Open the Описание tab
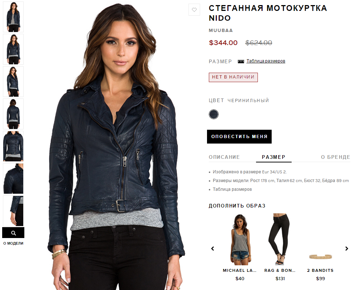This screenshot has height=290, width=361. click(x=224, y=157)
